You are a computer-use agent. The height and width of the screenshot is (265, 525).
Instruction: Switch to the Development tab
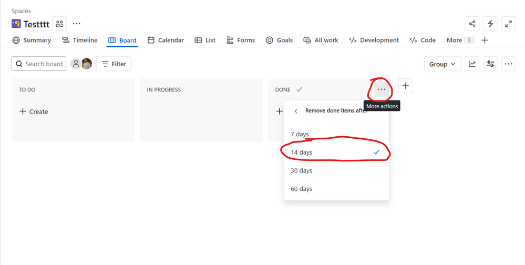374,40
